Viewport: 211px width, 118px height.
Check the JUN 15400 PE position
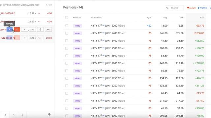pos(67,41)
